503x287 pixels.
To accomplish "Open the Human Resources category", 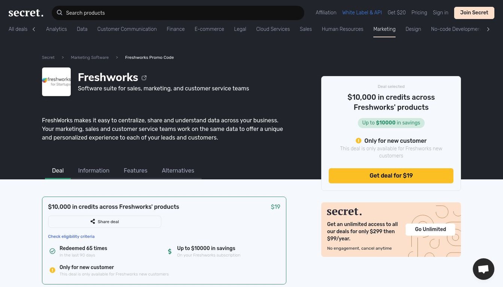I will click(342, 29).
